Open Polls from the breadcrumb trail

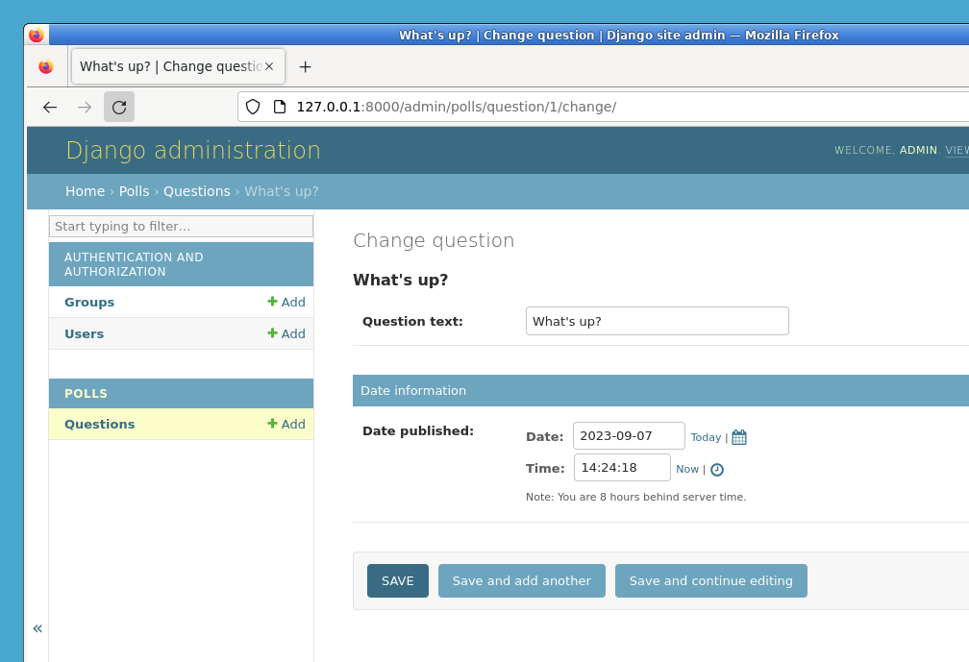pyautogui.click(x=134, y=191)
